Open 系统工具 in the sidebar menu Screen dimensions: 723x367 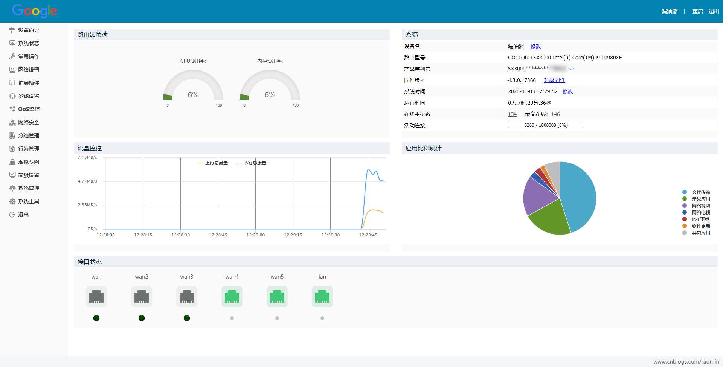pos(29,201)
